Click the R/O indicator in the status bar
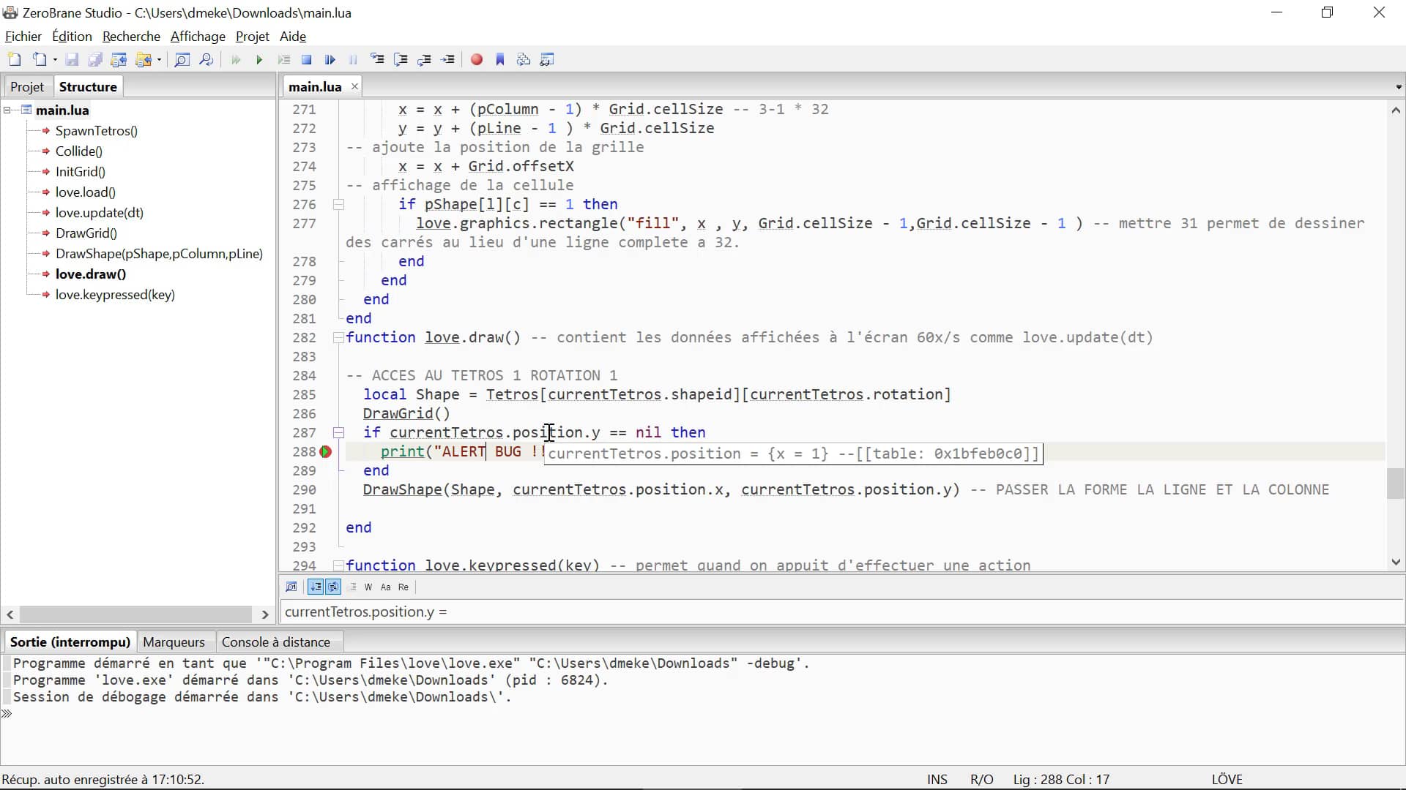This screenshot has width=1406, height=790. pos(982,779)
